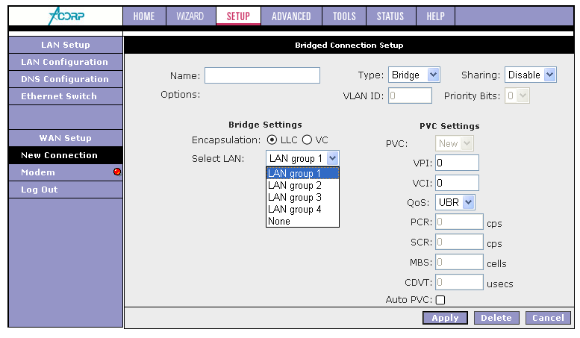Screen dimensions: 580x338
Task: Switch to the ADVANCED tab
Action: click(291, 16)
